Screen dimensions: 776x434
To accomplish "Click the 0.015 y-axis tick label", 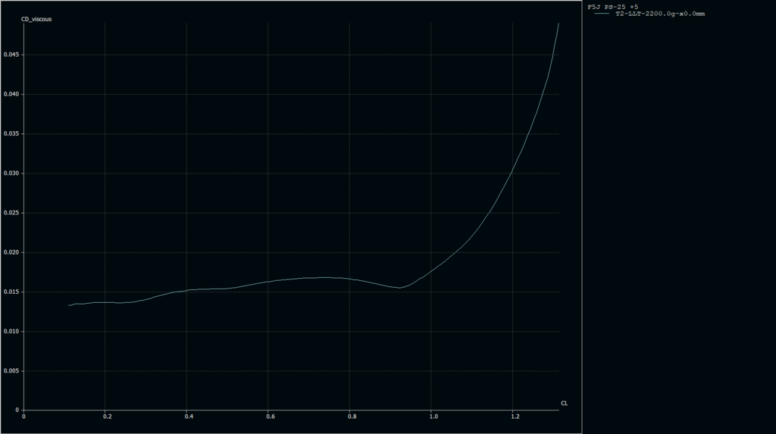I will (x=12, y=292).
